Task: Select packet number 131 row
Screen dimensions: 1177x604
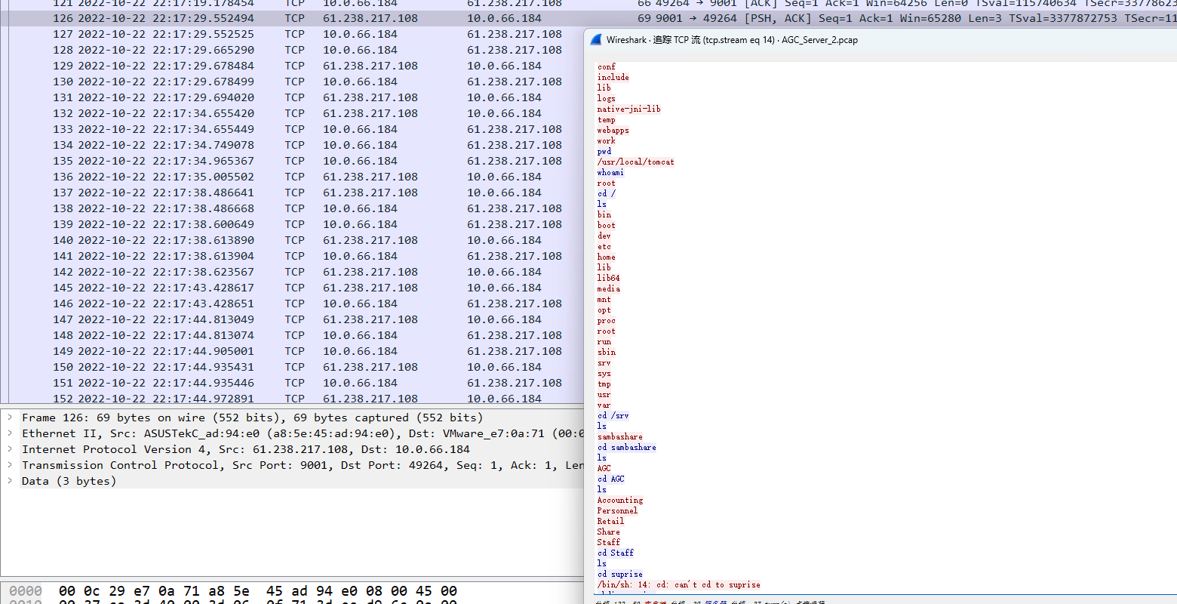Action: (x=292, y=97)
